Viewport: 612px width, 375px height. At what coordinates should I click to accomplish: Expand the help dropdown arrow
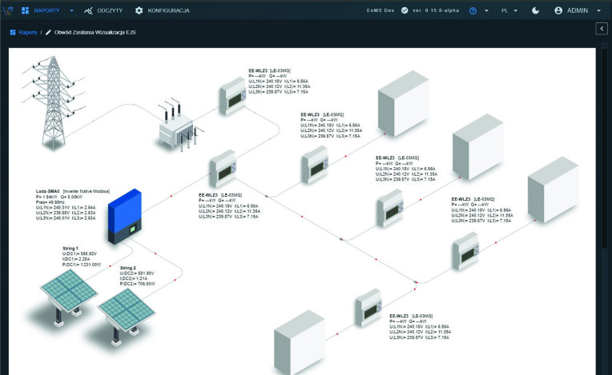(486, 11)
